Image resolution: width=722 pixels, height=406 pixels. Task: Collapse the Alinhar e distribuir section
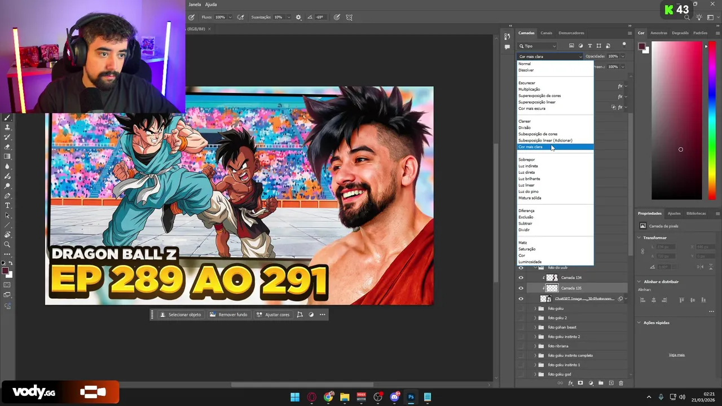(639, 281)
